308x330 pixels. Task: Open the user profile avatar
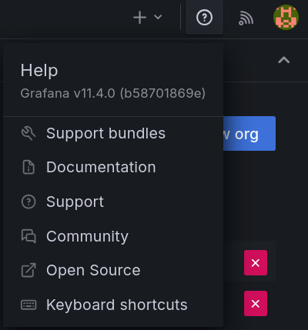click(x=286, y=18)
